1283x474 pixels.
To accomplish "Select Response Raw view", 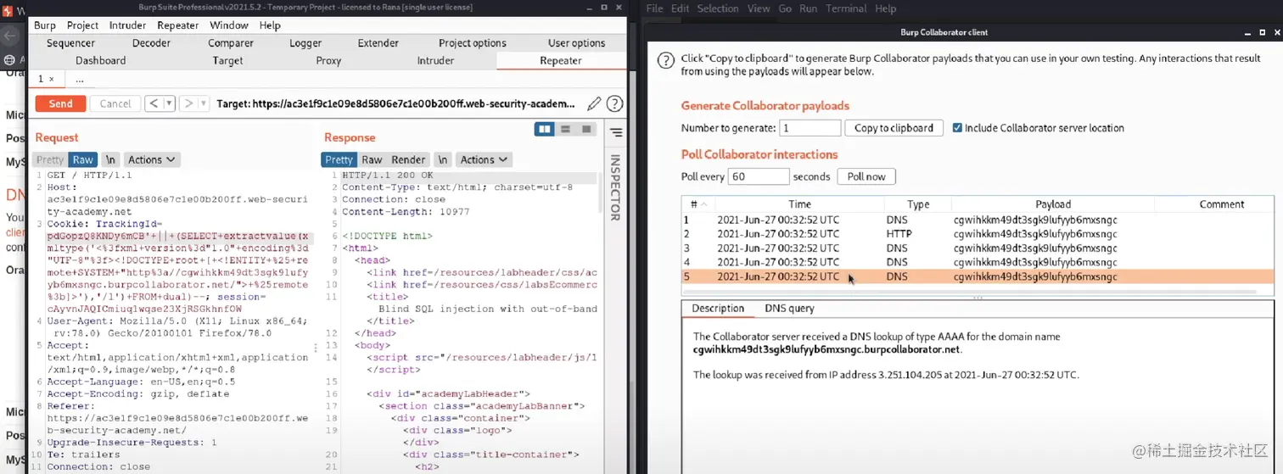I will (x=372, y=159).
